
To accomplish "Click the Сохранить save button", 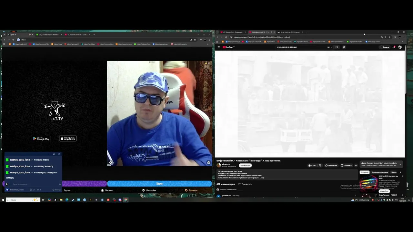I will 346,165.
